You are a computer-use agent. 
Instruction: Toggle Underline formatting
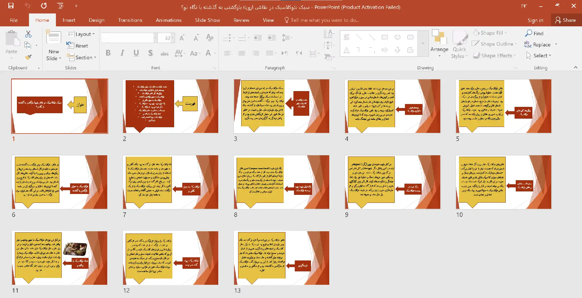pyautogui.click(x=136, y=53)
